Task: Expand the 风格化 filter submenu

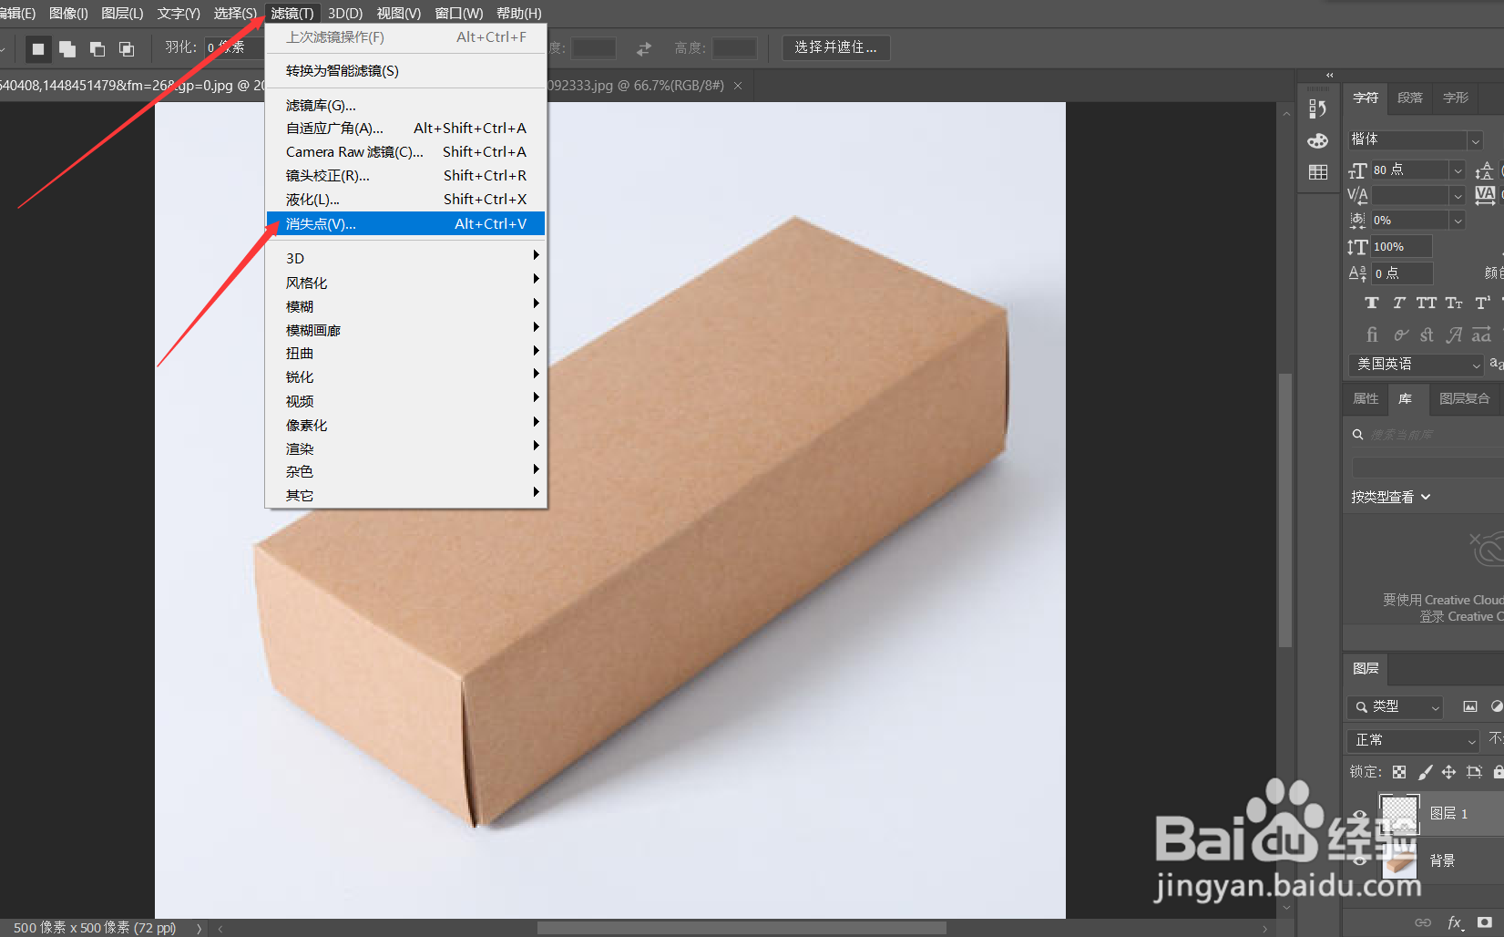Action: (406, 283)
